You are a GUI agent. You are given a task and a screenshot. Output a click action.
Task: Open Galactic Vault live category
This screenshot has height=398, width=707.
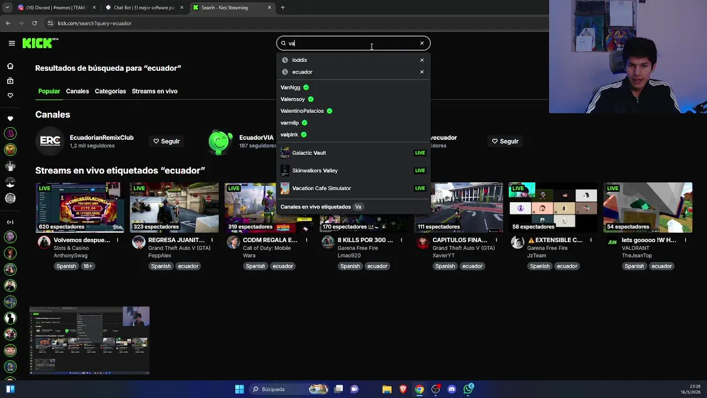tap(353, 153)
